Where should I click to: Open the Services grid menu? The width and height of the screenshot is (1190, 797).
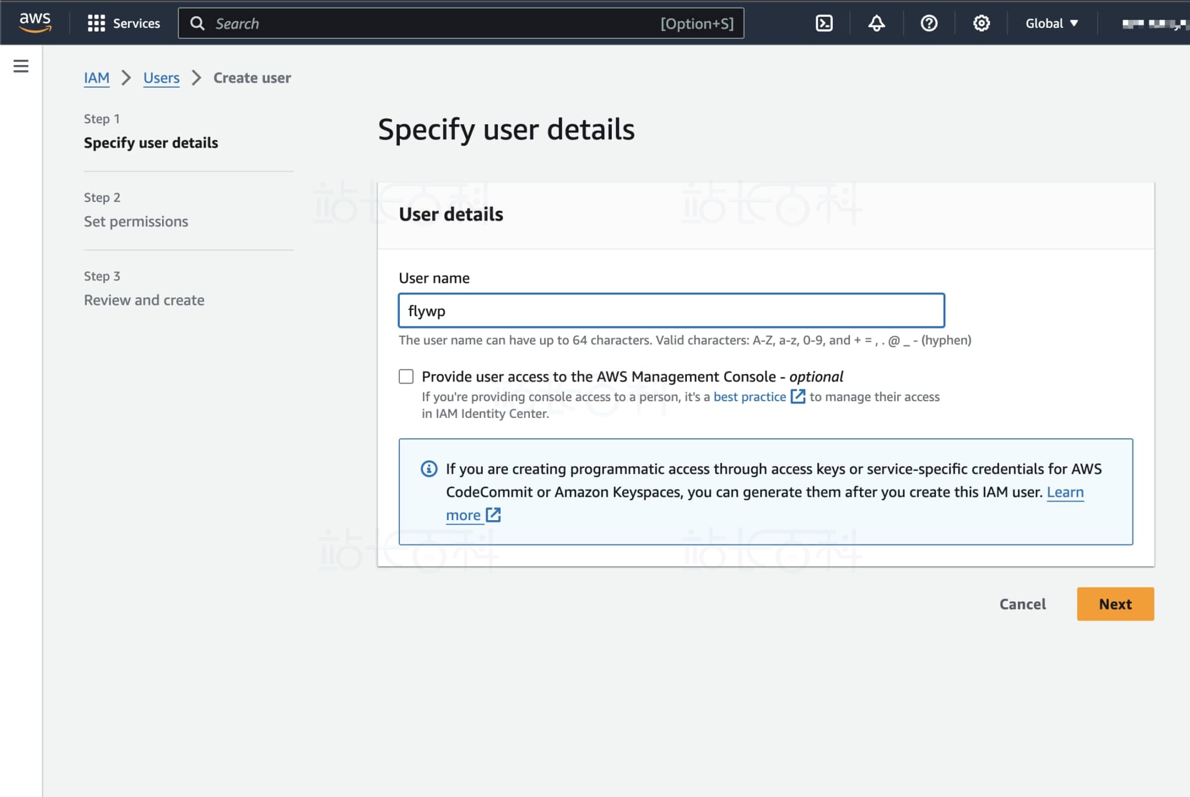[123, 23]
